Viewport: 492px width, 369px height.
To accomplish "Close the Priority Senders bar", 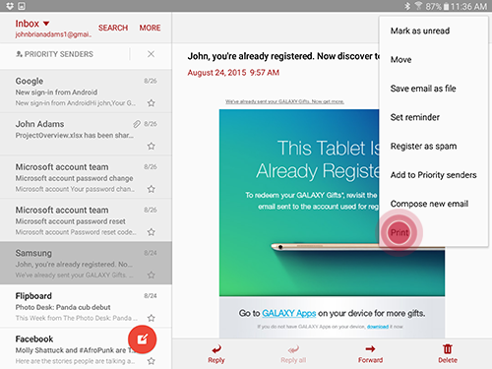I will point(151,54).
